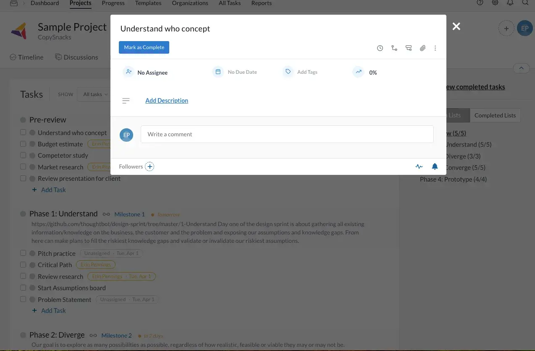This screenshot has width=535, height=351.
Task: Open settings gear in top bar
Action: (x=495, y=3)
